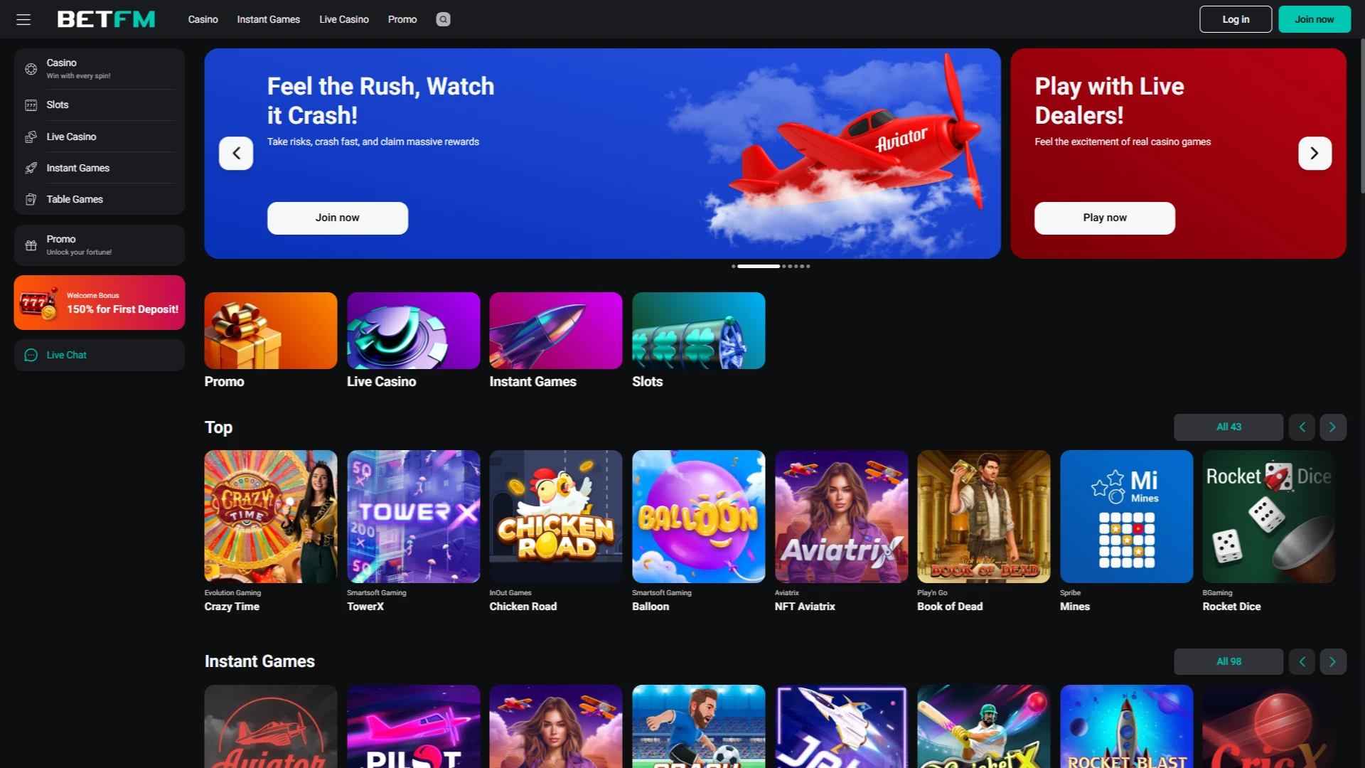This screenshot has height=768, width=1365.
Task: Open Live Casino from the sidebar icon
Action: coord(31,136)
